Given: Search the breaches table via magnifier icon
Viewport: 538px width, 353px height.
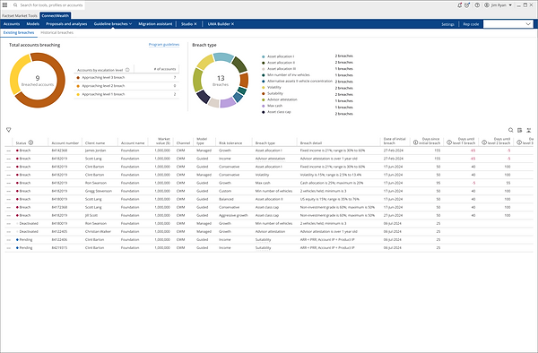Looking at the screenshot, I should [510, 130].
